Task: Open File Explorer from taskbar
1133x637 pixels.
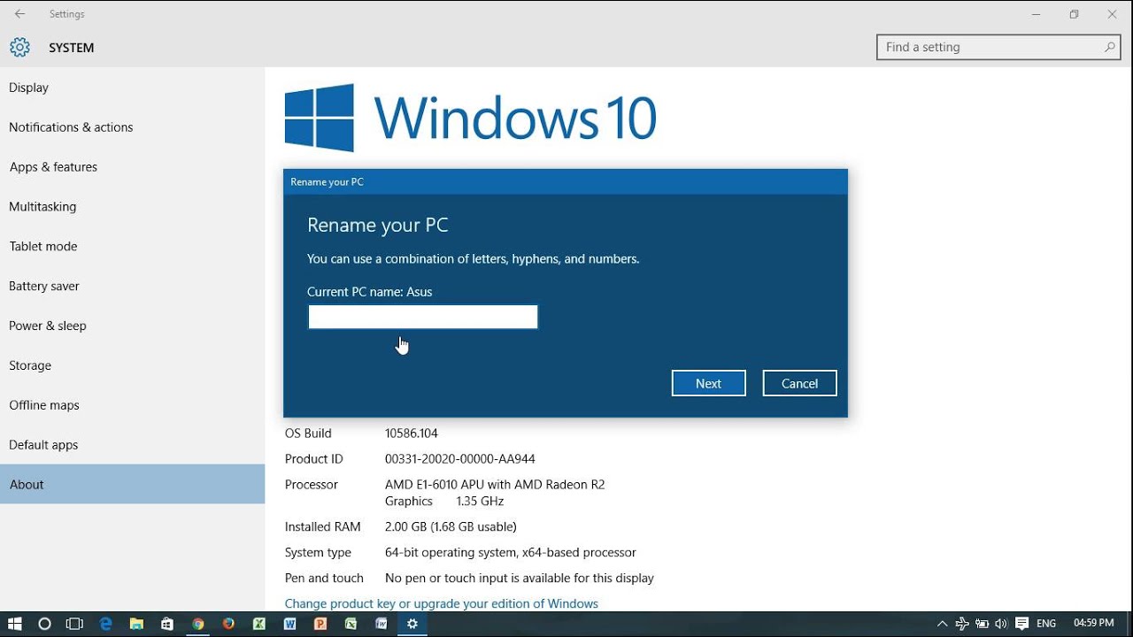Action: (x=136, y=624)
